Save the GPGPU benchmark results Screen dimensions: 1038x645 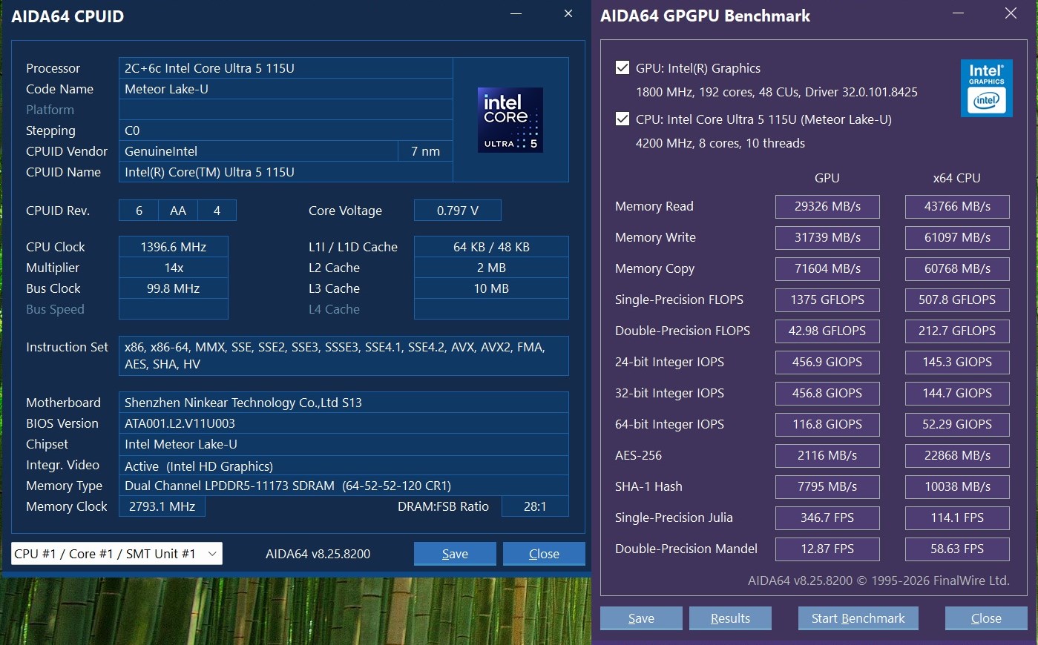(641, 618)
